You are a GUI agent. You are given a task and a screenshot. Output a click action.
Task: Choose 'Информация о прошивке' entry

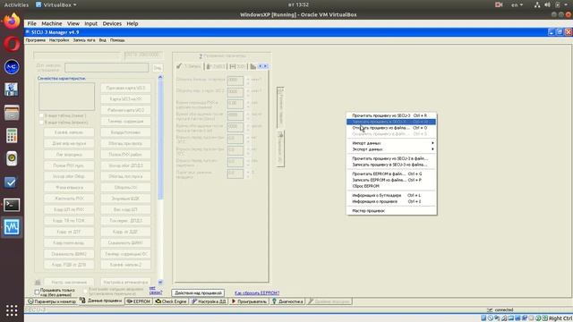click(391, 201)
